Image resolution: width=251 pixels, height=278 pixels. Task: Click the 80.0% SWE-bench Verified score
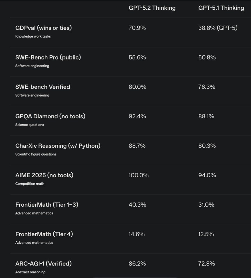point(137,87)
